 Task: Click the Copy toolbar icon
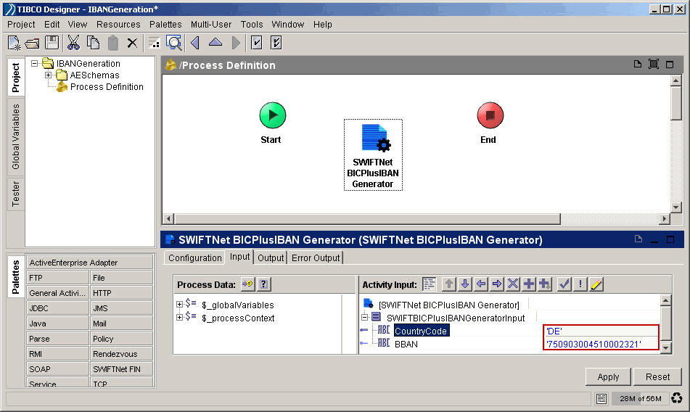(94, 43)
